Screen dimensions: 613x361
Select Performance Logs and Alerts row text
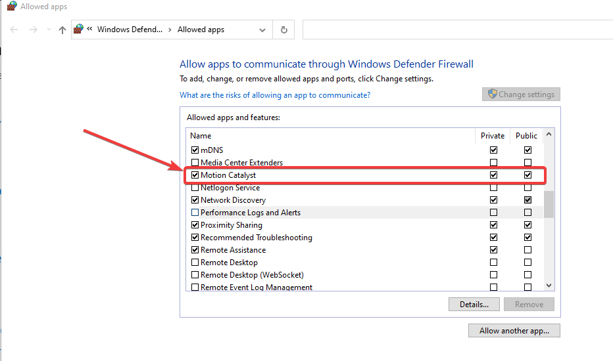[x=251, y=213]
